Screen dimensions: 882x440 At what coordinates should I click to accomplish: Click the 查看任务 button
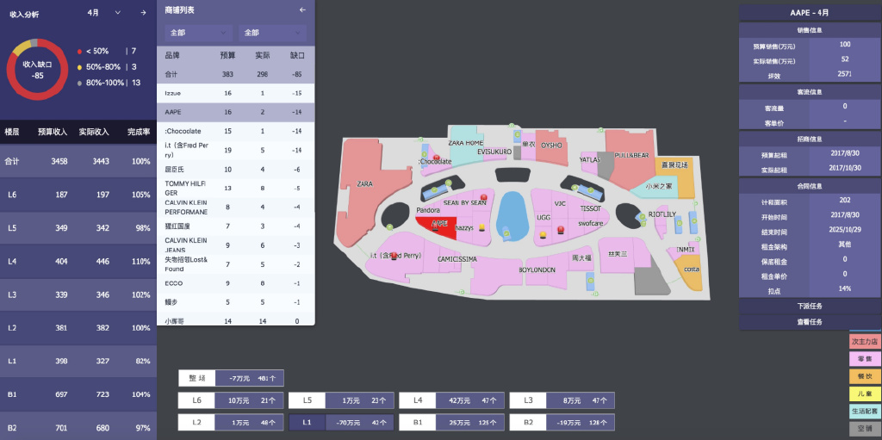tap(810, 322)
